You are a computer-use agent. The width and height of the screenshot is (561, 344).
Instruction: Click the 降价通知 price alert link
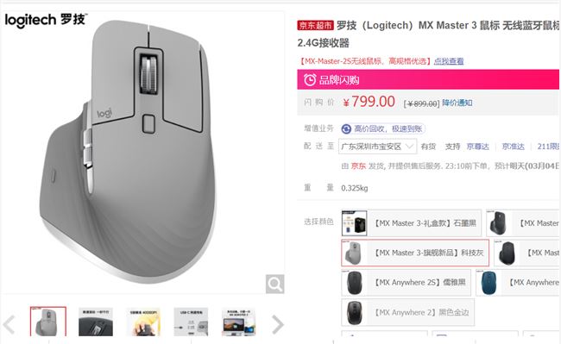[x=457, y=103]
